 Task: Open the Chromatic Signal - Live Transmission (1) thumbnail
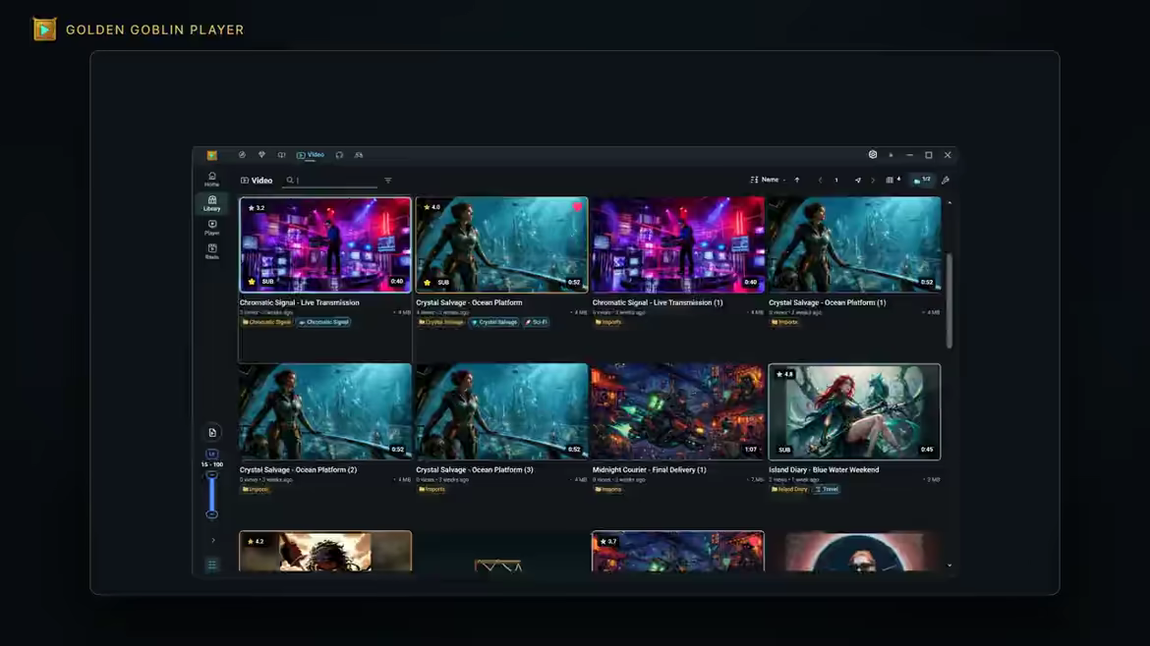click(x=677, y=244)
